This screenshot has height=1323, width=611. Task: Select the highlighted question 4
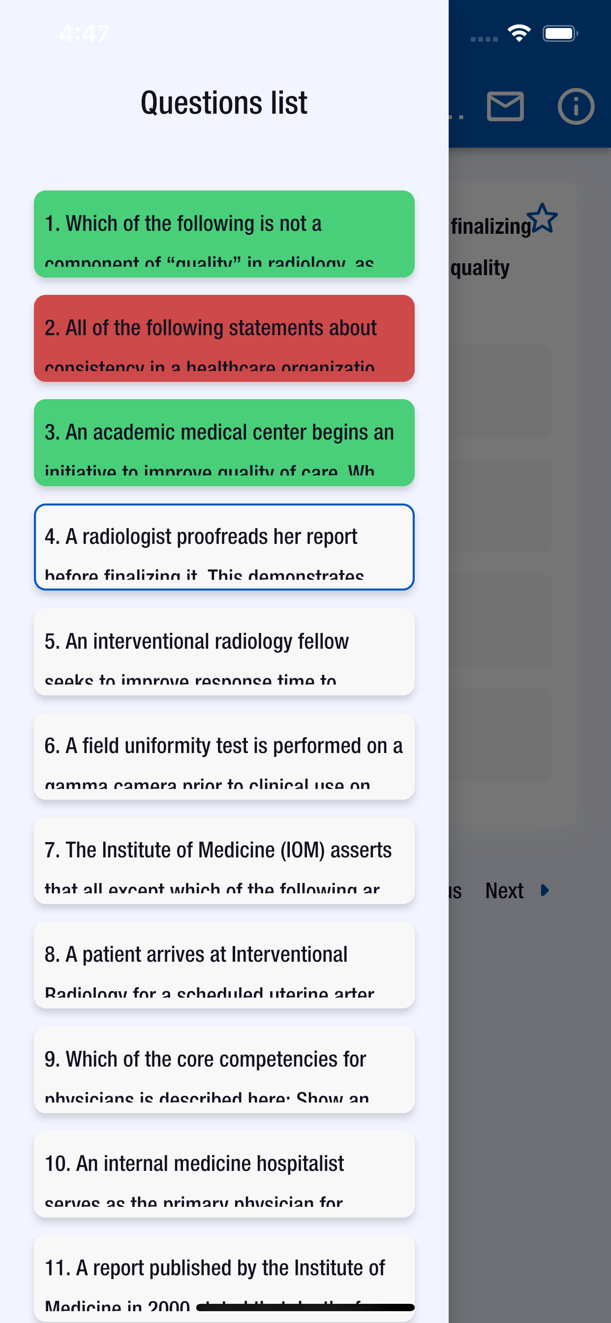[223, 546]
